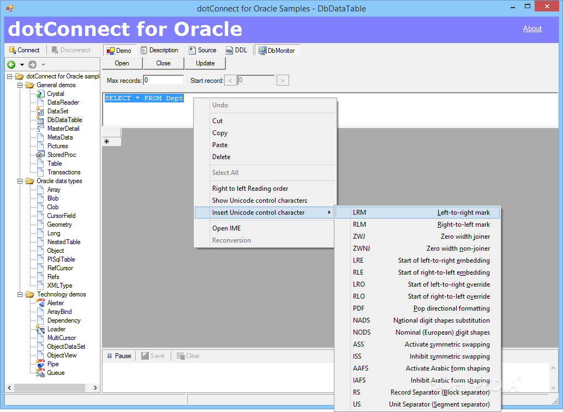Open the Transactions tree item

point(64,172)
